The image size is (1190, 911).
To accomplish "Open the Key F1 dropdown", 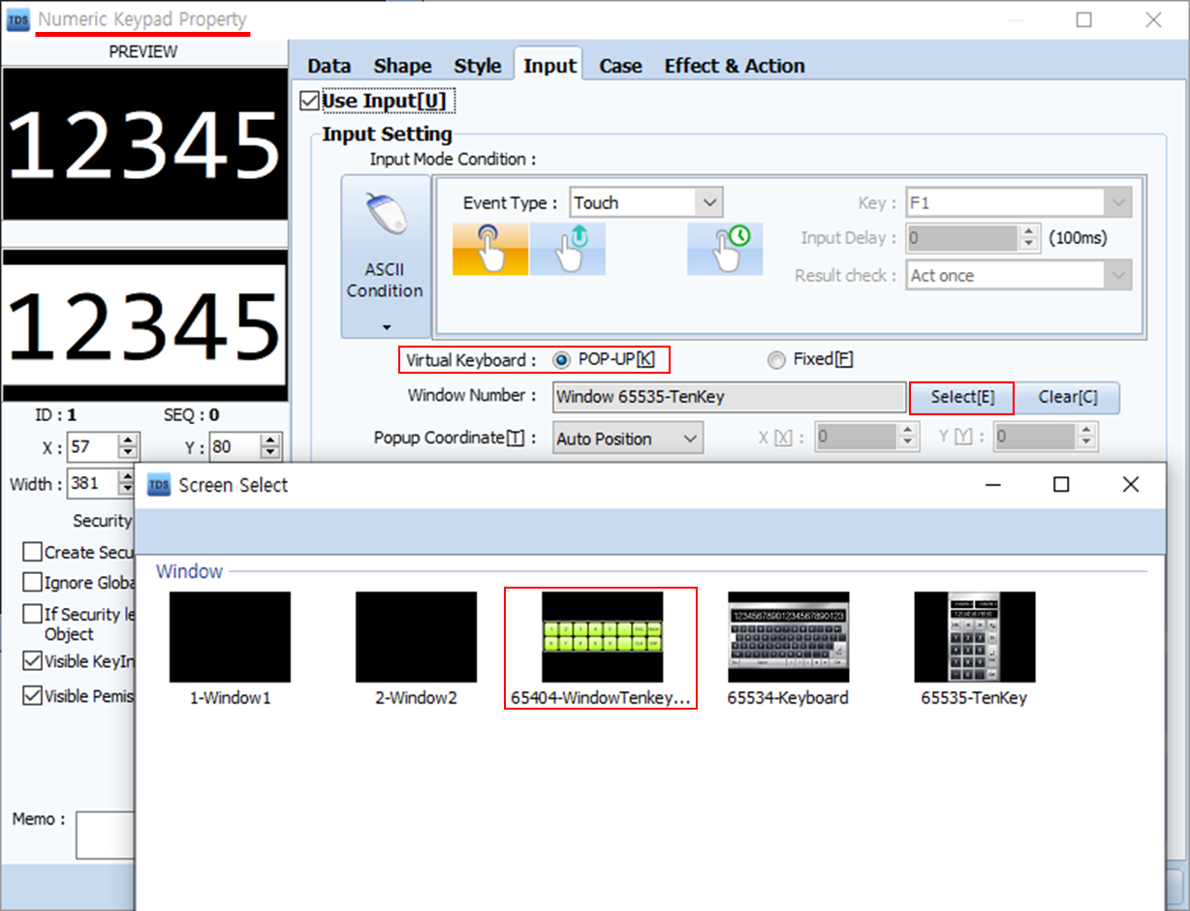I will [1018, 203].
